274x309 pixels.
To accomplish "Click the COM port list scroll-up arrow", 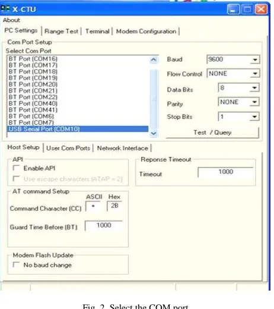I will [x=154, y=60].
